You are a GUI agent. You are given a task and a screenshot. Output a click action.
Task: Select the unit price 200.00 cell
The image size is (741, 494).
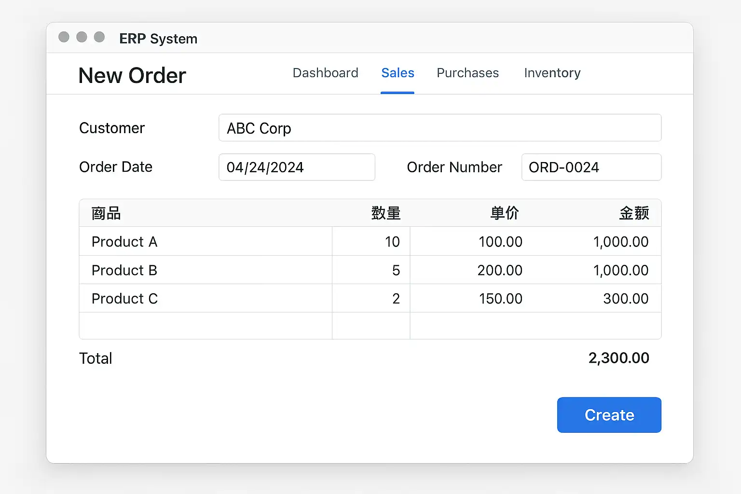point(500,270)
